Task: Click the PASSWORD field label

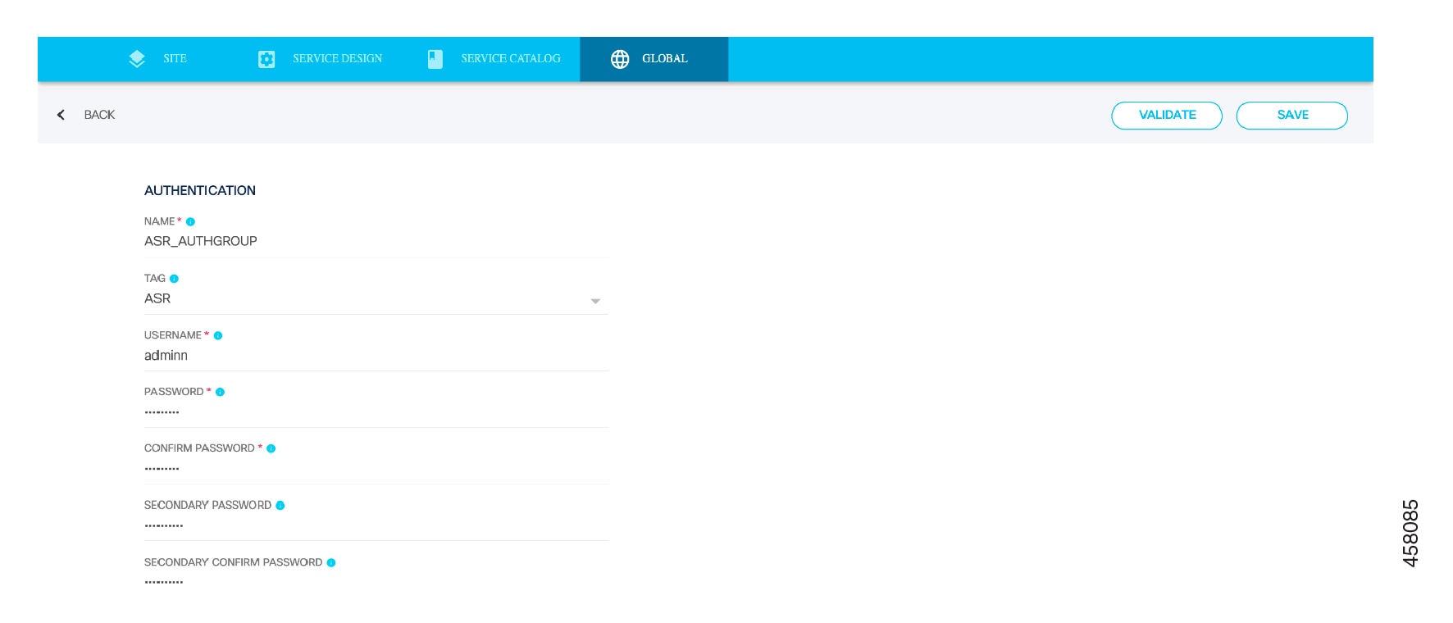Action: point(174,392)
